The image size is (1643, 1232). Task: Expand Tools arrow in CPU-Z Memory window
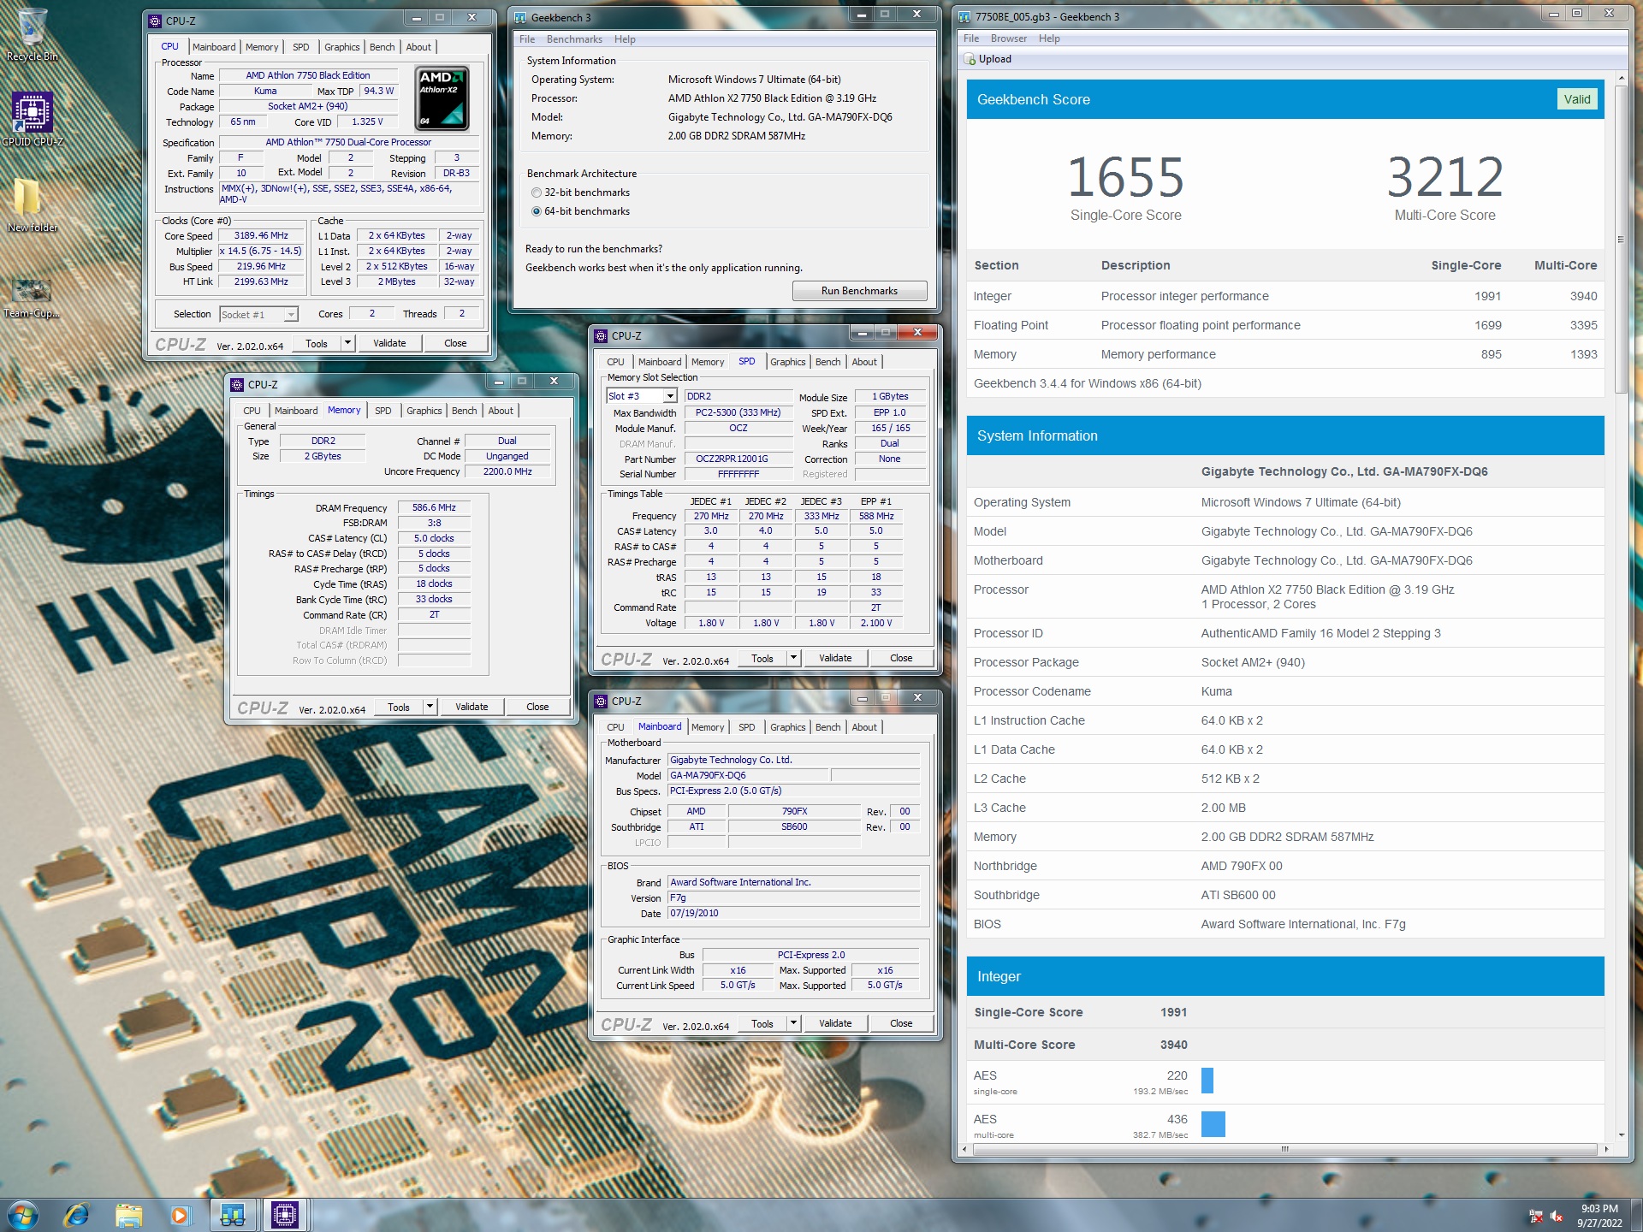click(x=430, y=707)
